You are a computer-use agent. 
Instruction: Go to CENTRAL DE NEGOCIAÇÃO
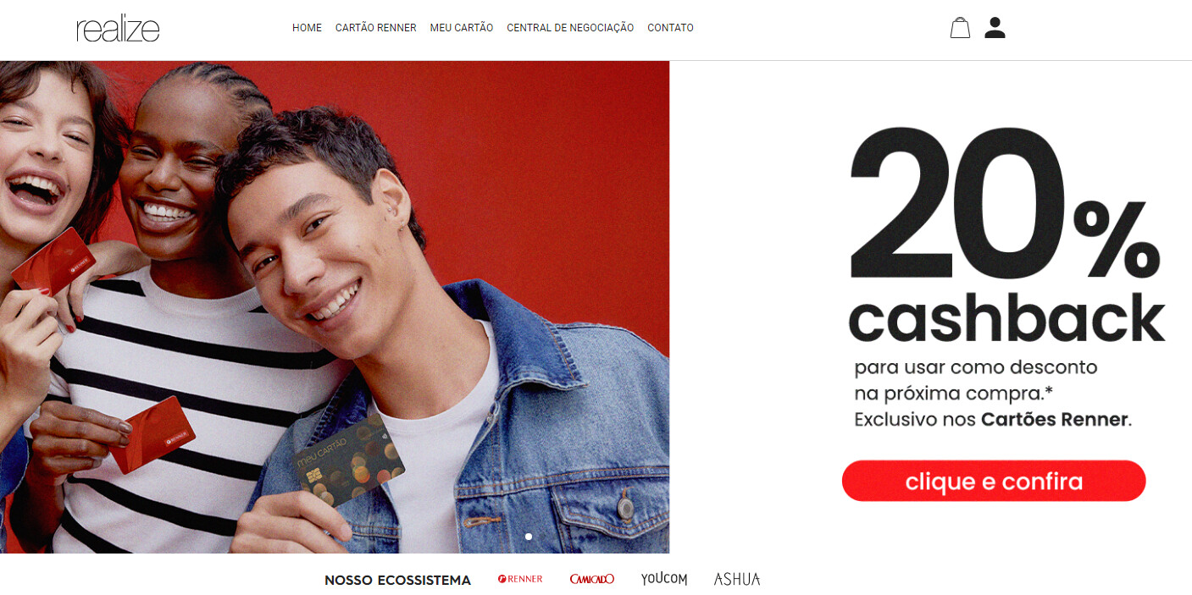pos(570,28)
